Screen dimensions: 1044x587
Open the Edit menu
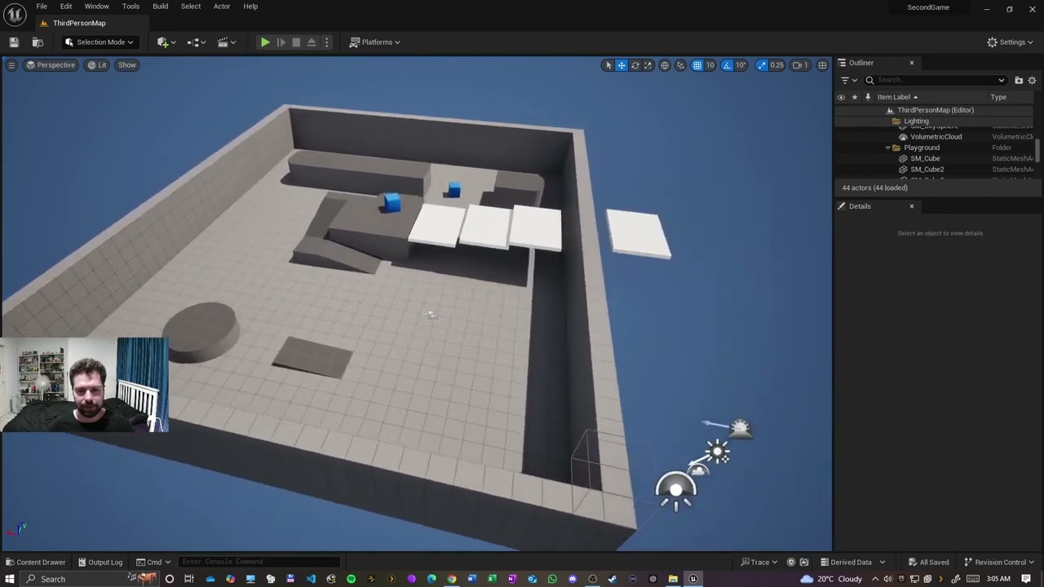66,7
